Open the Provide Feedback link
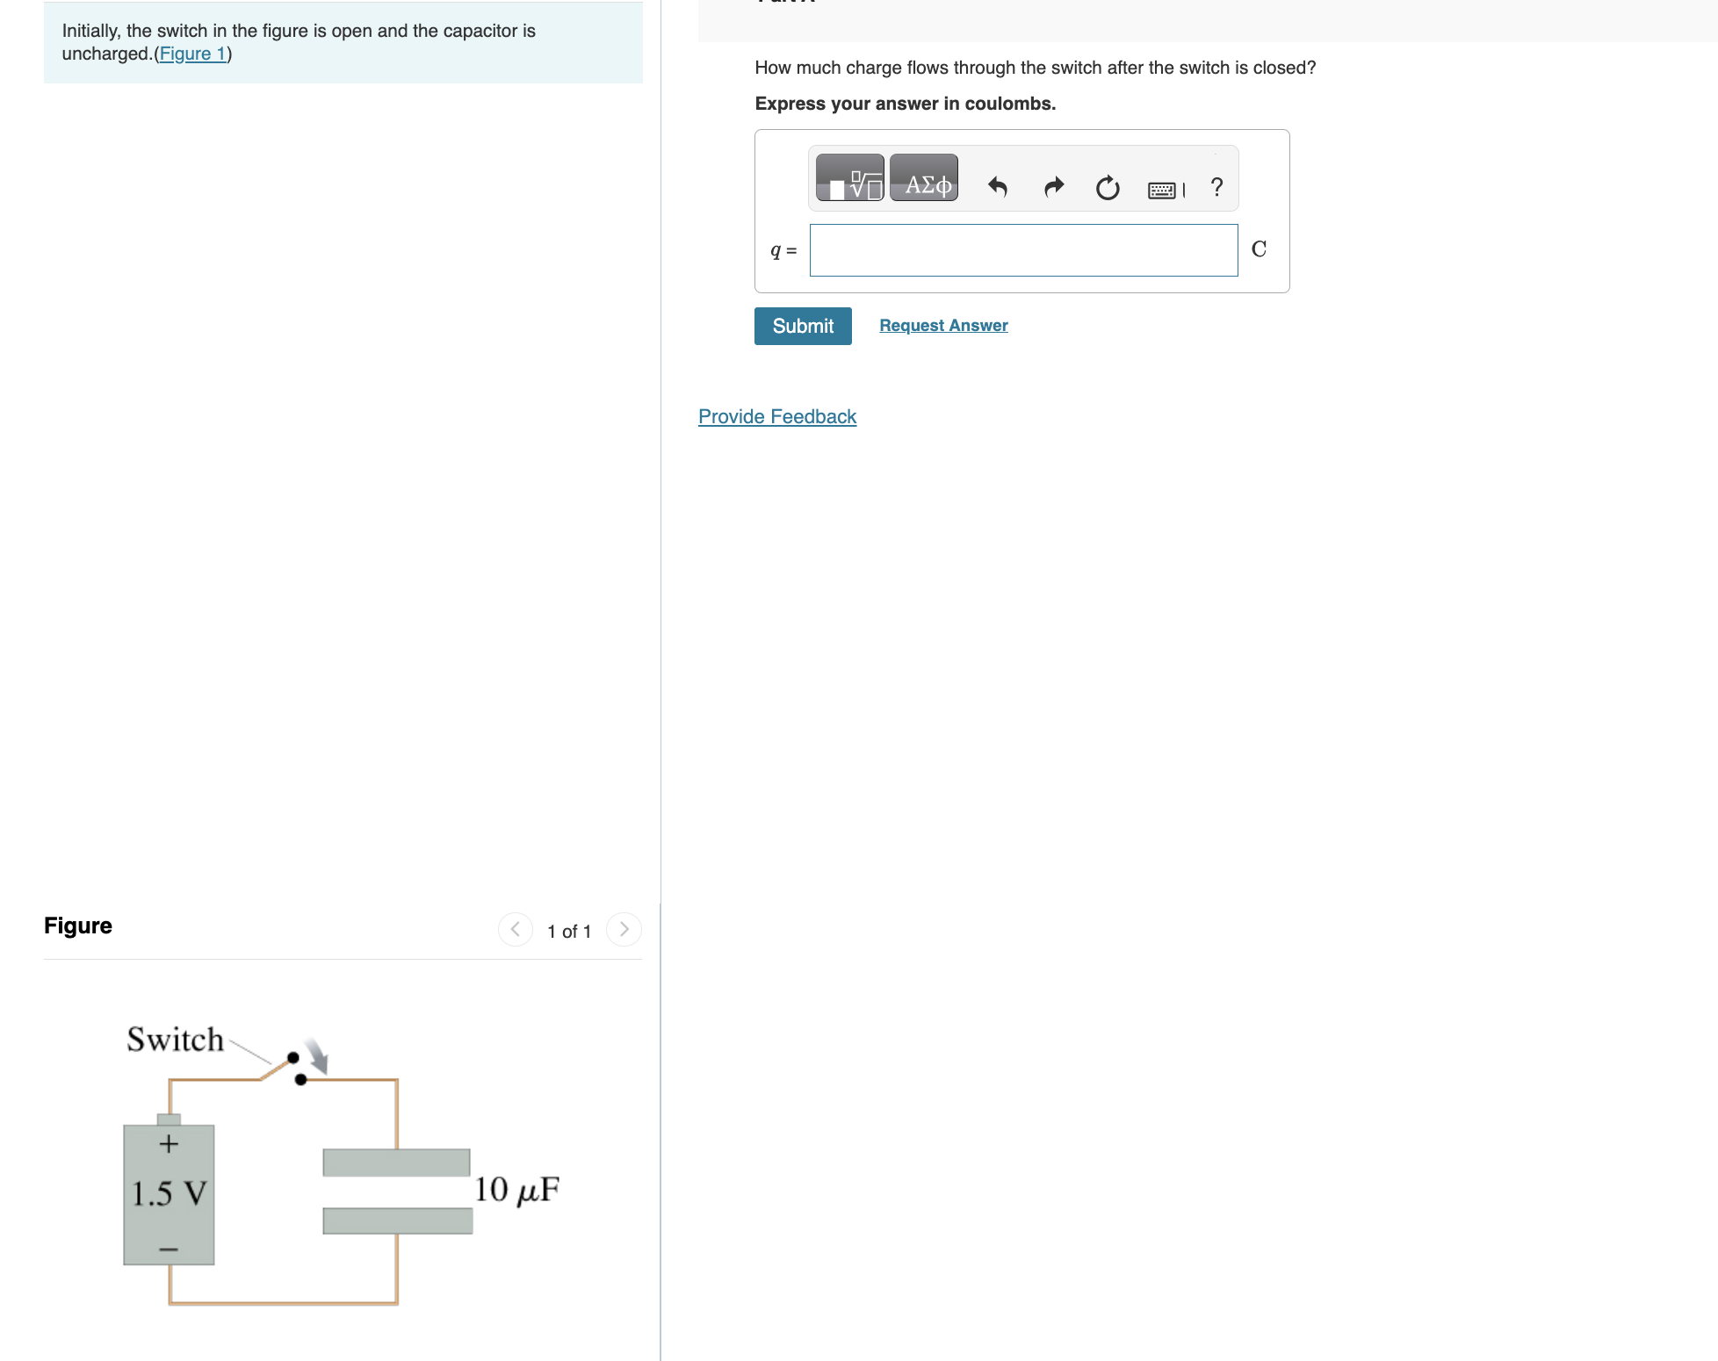Screen dimensions: 1718x1361 (x=776, y=416)
